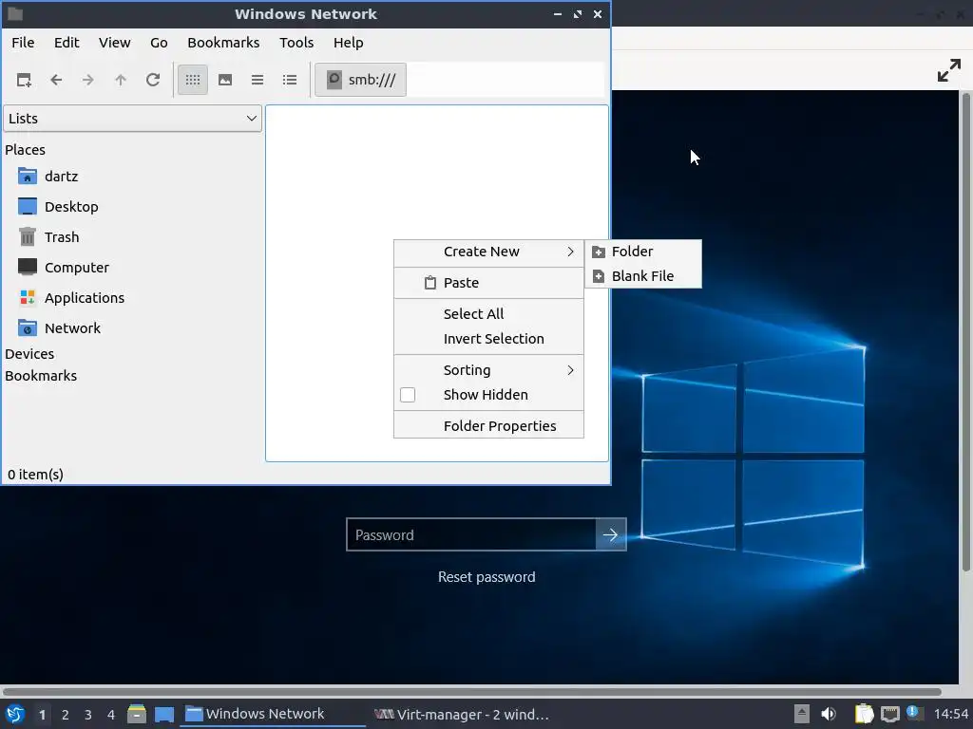Open a new tab in file manager
Screen dimensions: 973x729
click(24, 80)
